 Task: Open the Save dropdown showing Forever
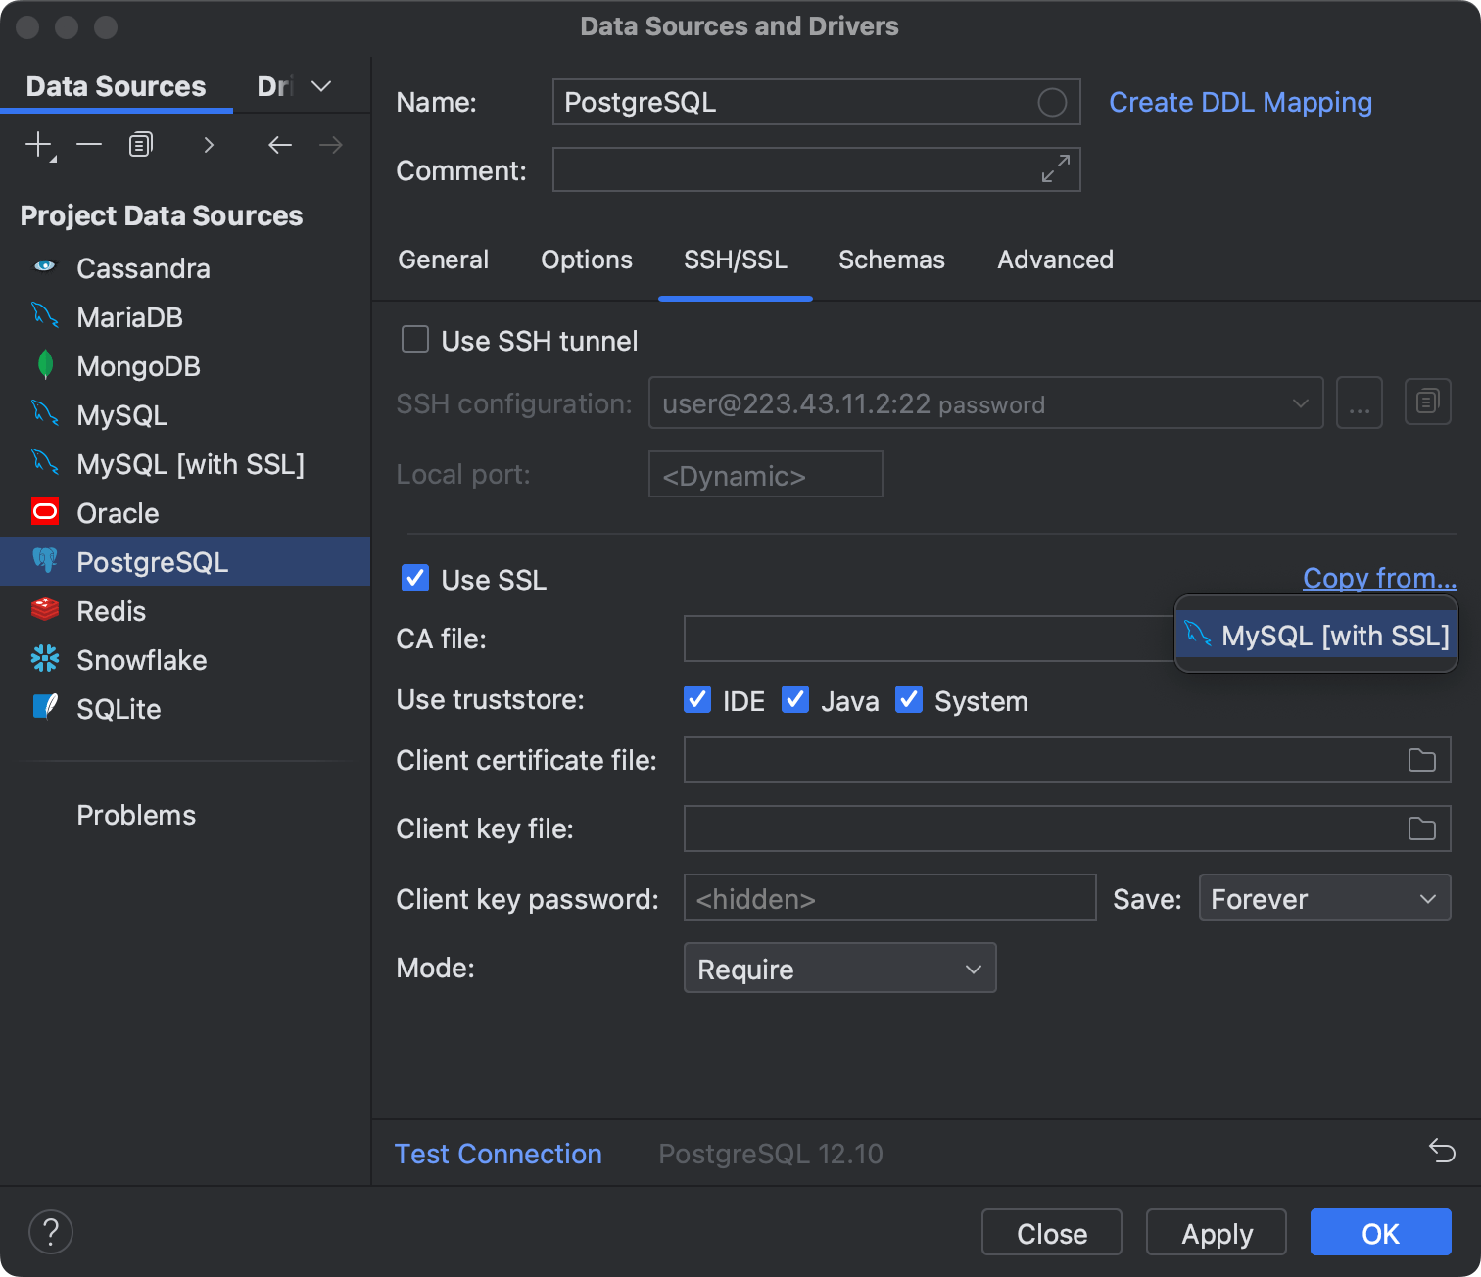coord(1323,897)
